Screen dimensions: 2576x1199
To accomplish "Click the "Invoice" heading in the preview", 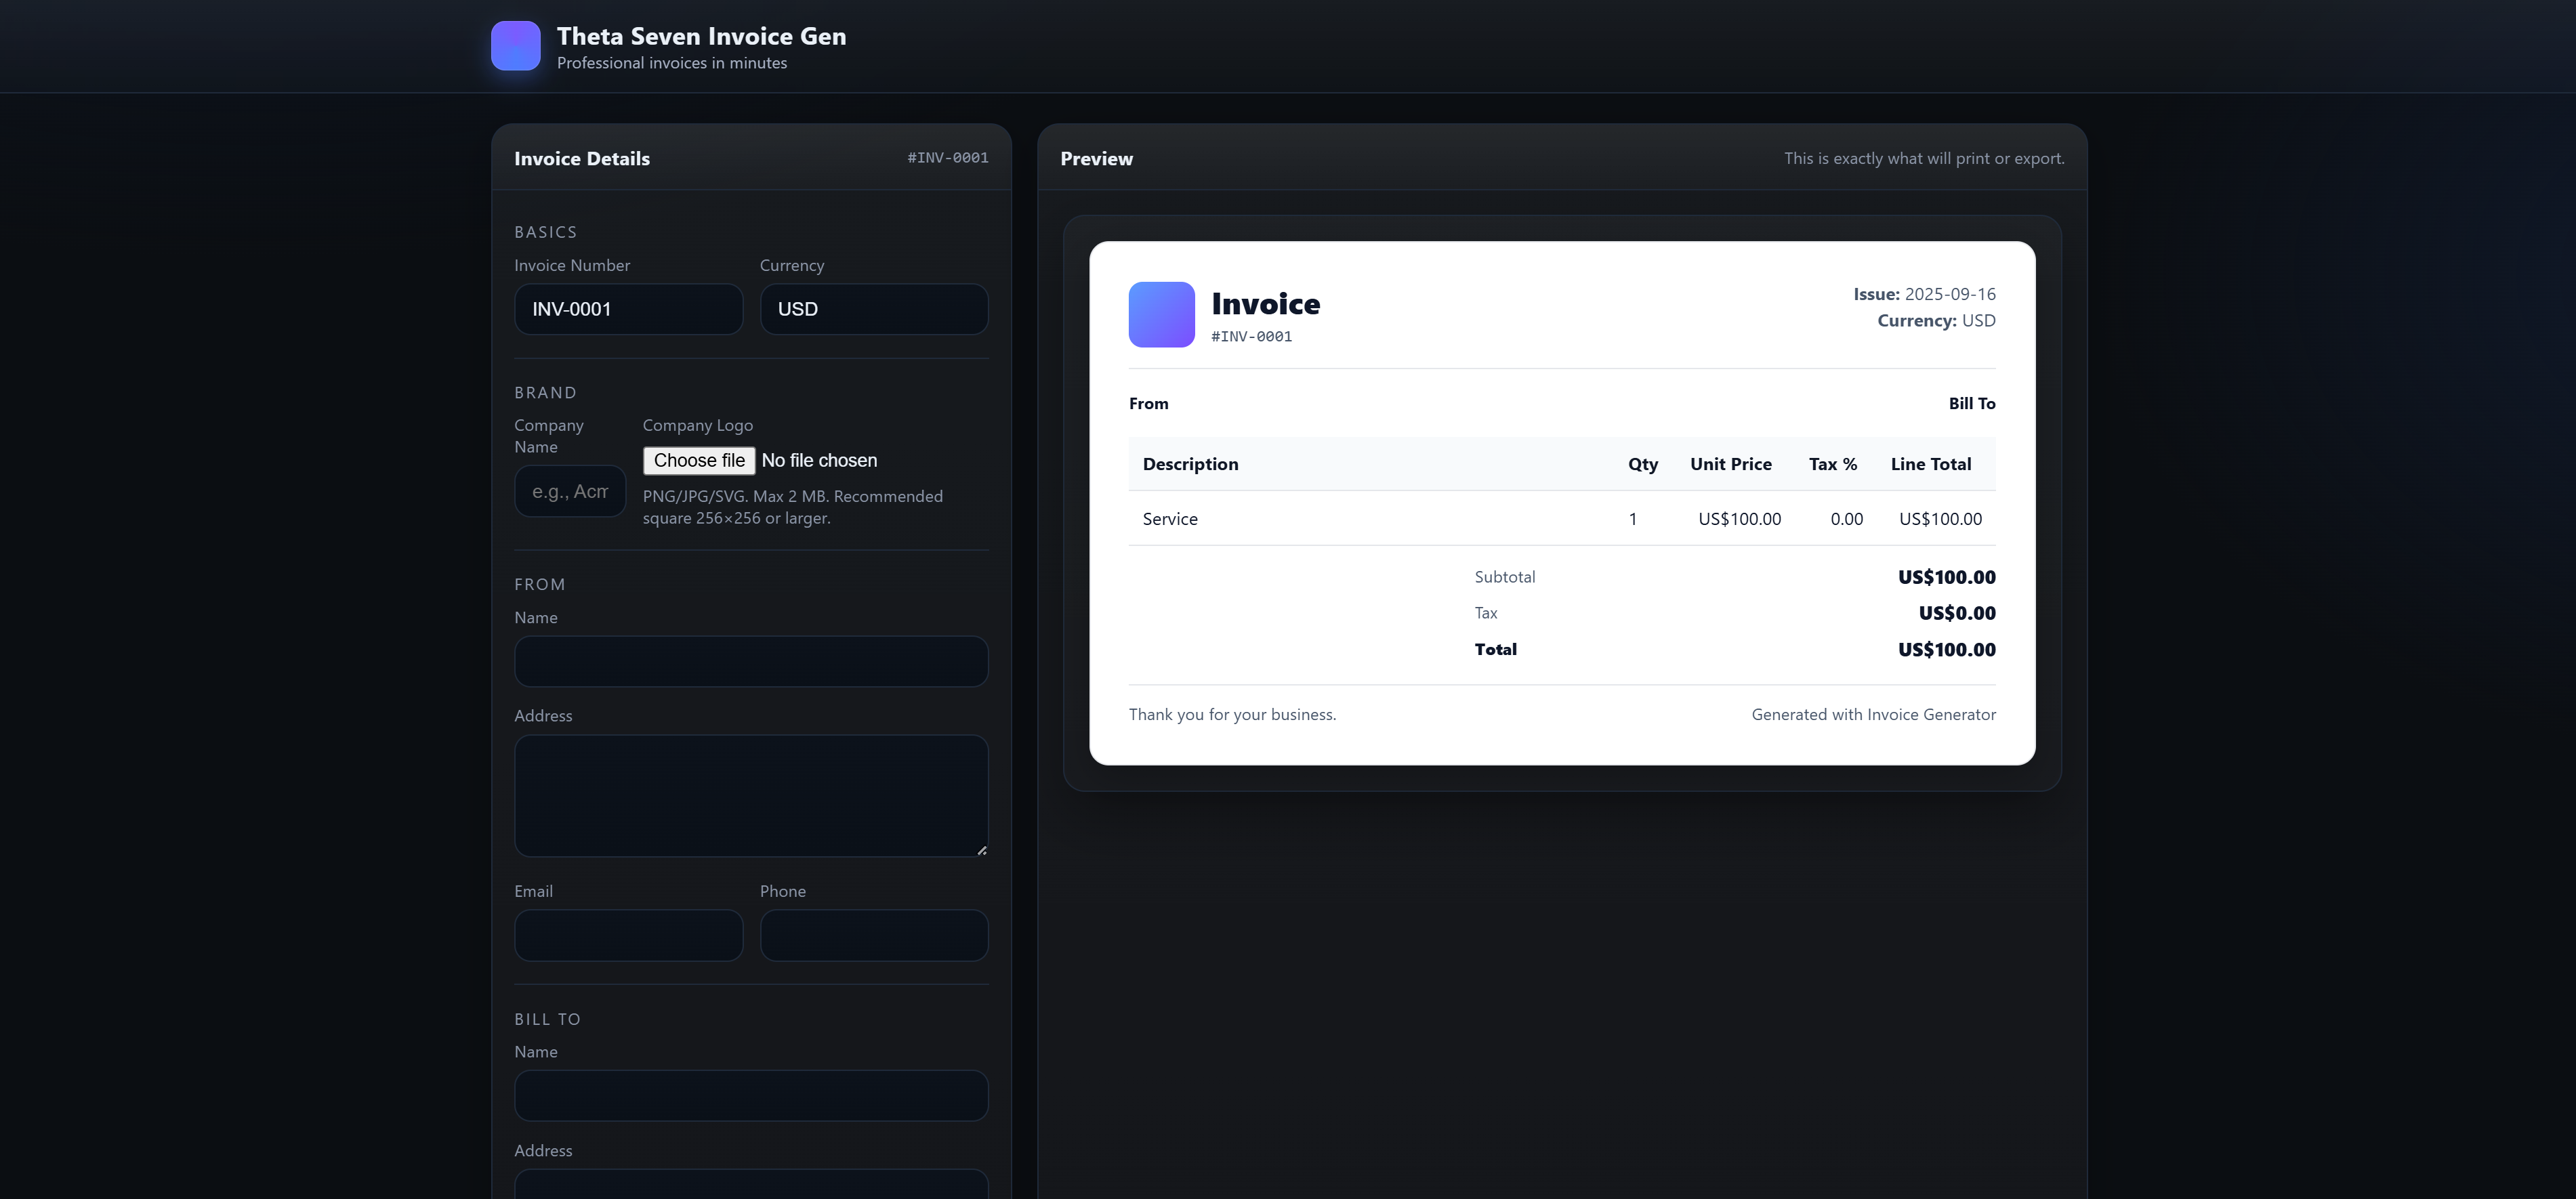I will [x=1265, y=303].
